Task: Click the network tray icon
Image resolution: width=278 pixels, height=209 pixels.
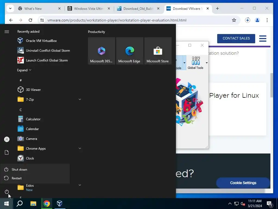Action: pos(236,204)
